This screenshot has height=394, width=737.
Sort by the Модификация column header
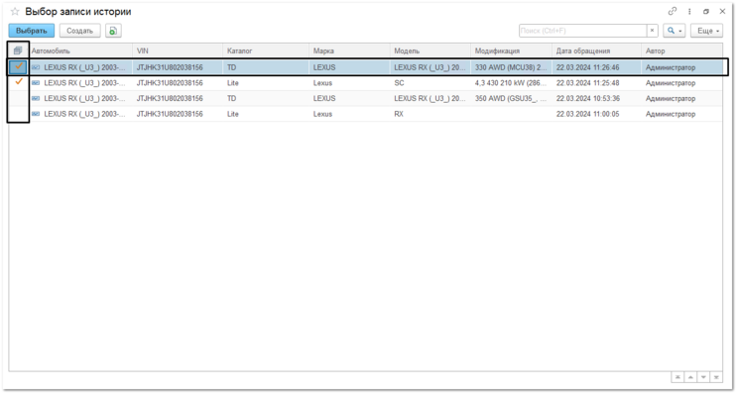click(512, 50)
